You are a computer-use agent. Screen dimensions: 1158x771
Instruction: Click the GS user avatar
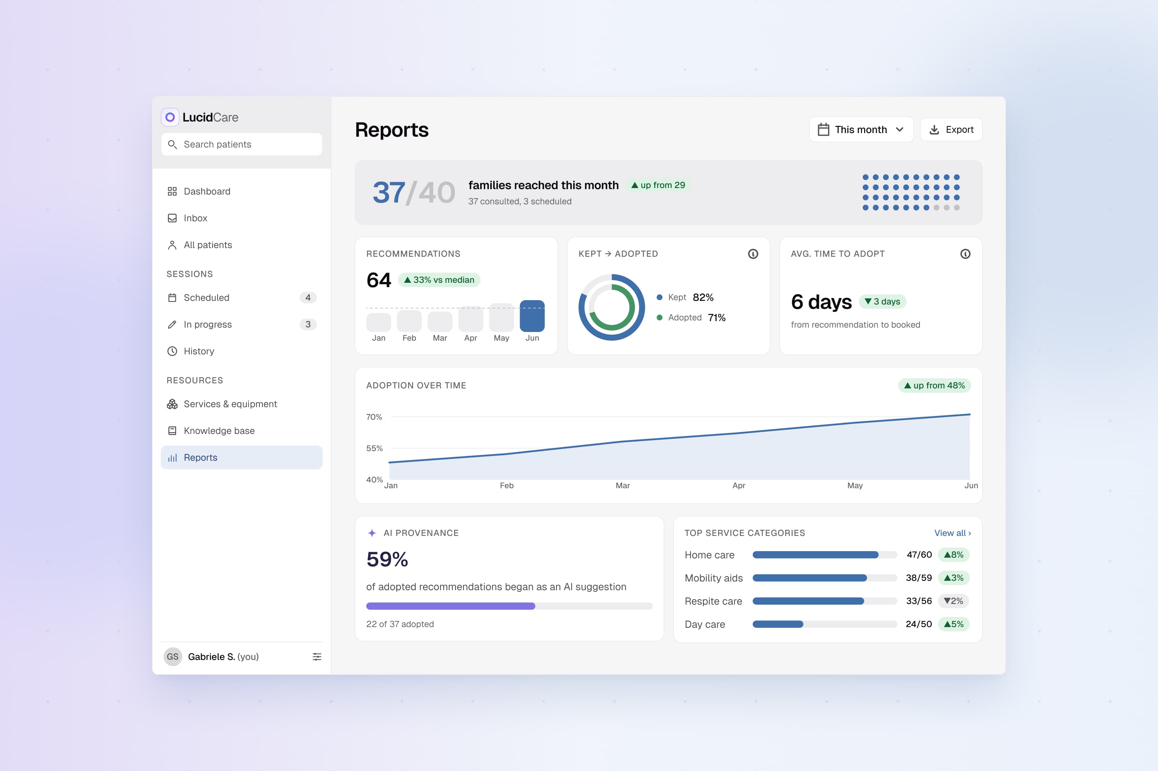pyautogui.click(x=173, y=657)
